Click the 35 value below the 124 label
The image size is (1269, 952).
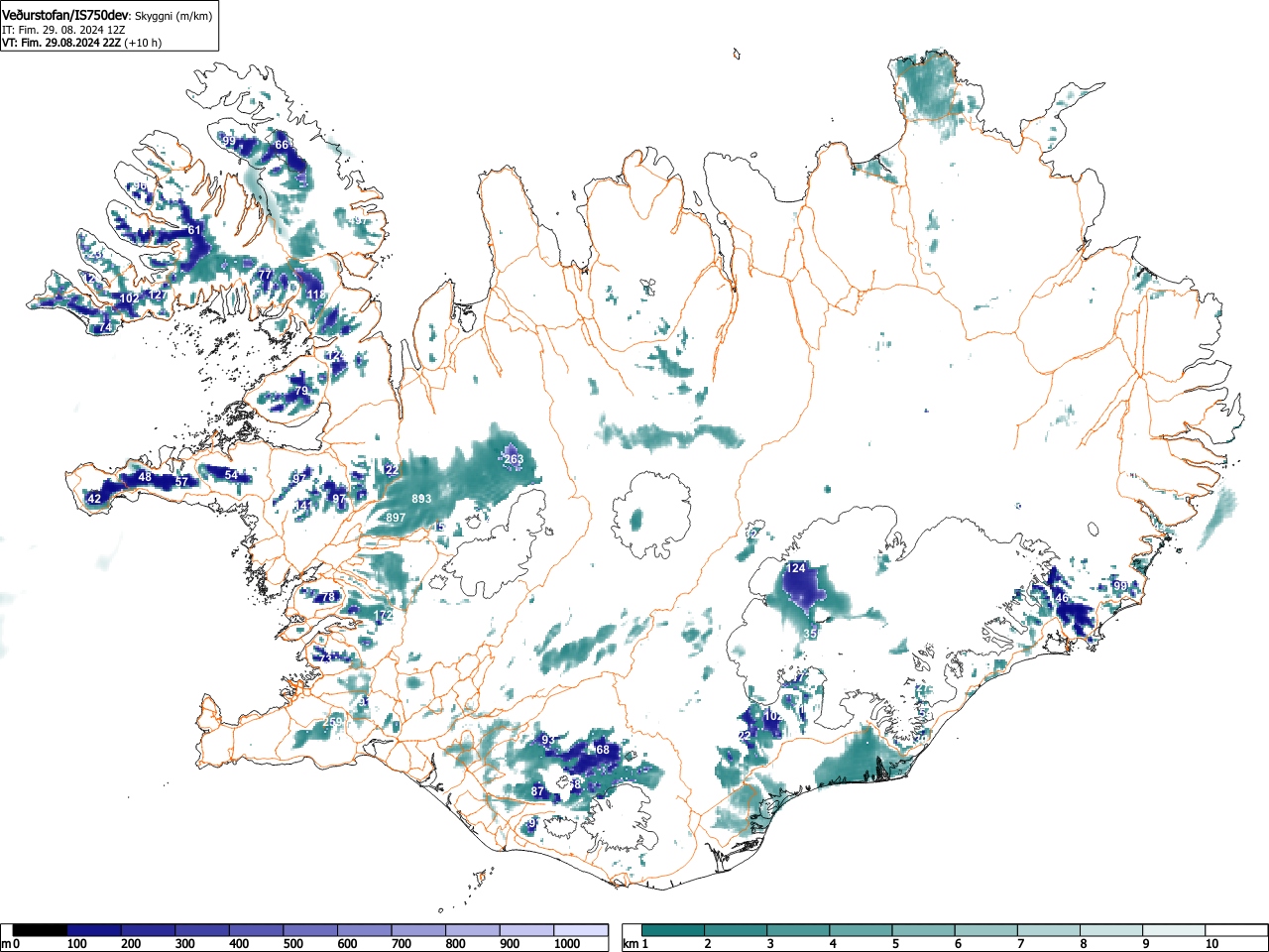pyautogui.click(x=810, y=633)
